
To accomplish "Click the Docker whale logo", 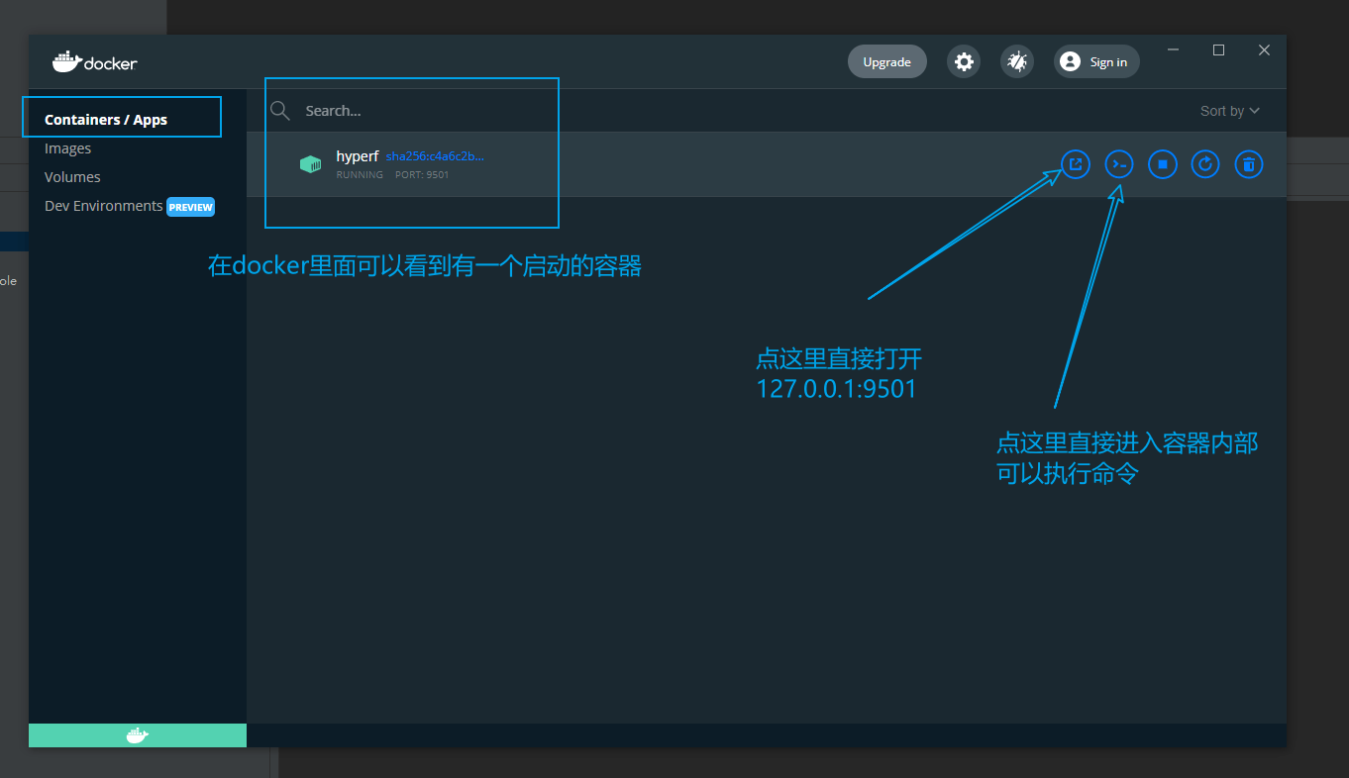I will 95,61.
